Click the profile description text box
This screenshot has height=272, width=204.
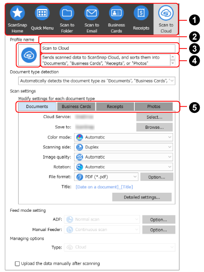106,60
